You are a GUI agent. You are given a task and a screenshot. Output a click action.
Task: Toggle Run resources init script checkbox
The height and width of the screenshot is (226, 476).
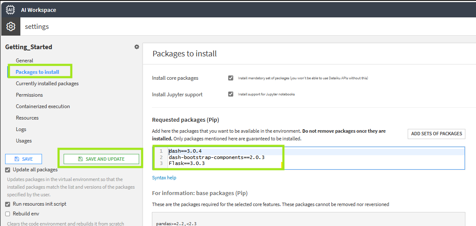pos(8,204)
